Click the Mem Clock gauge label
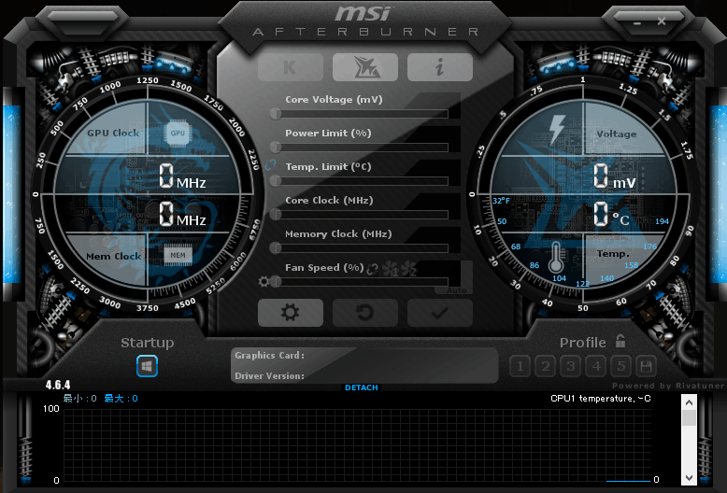This screenshot has height=493, width=727. tap(114, 256)
